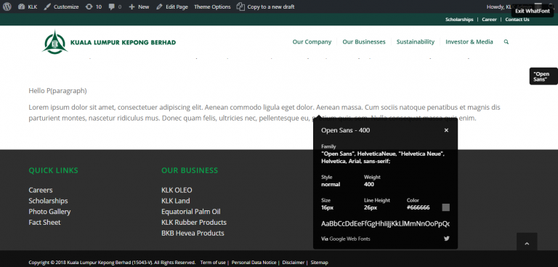Open the KLK site dashboard icon
Image resolution: width=558 pixels, height=267 pixels.
21,7
